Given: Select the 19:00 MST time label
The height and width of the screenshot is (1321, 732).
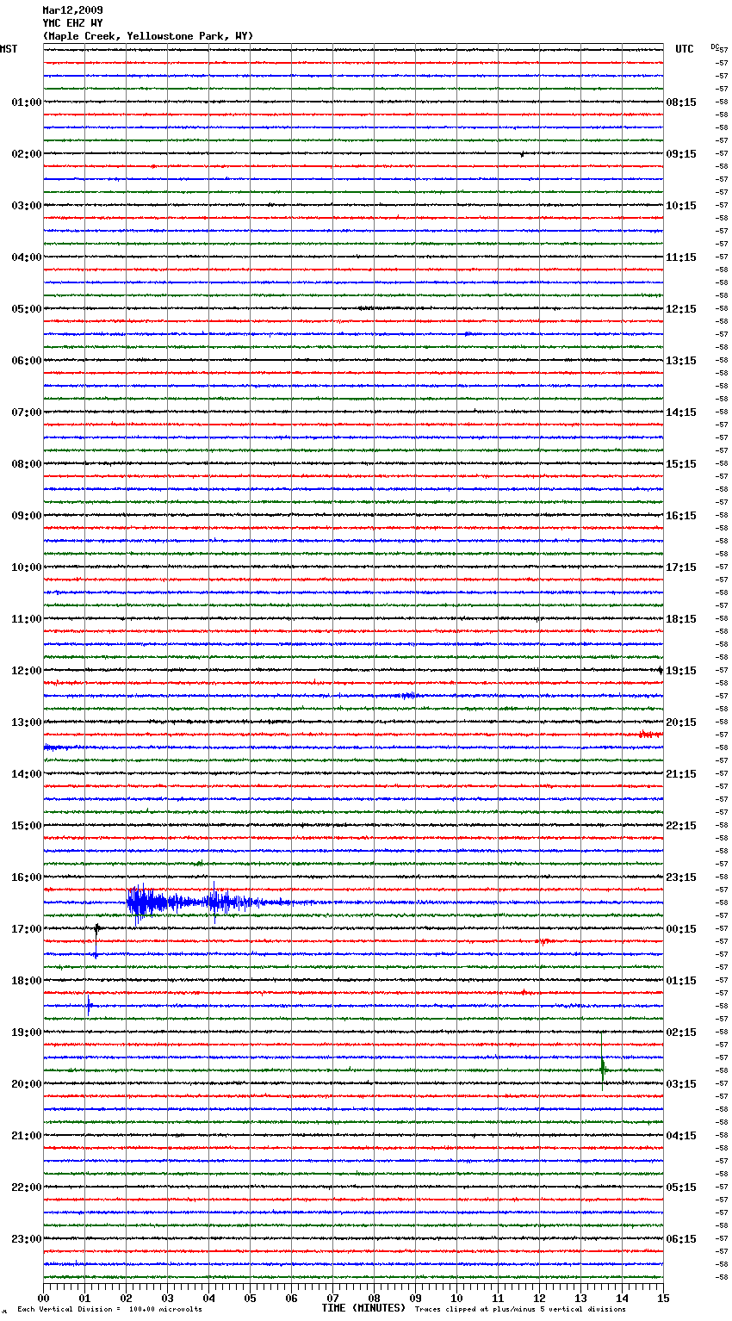Looking at the screenshot, I should [x=27, y=1033].
